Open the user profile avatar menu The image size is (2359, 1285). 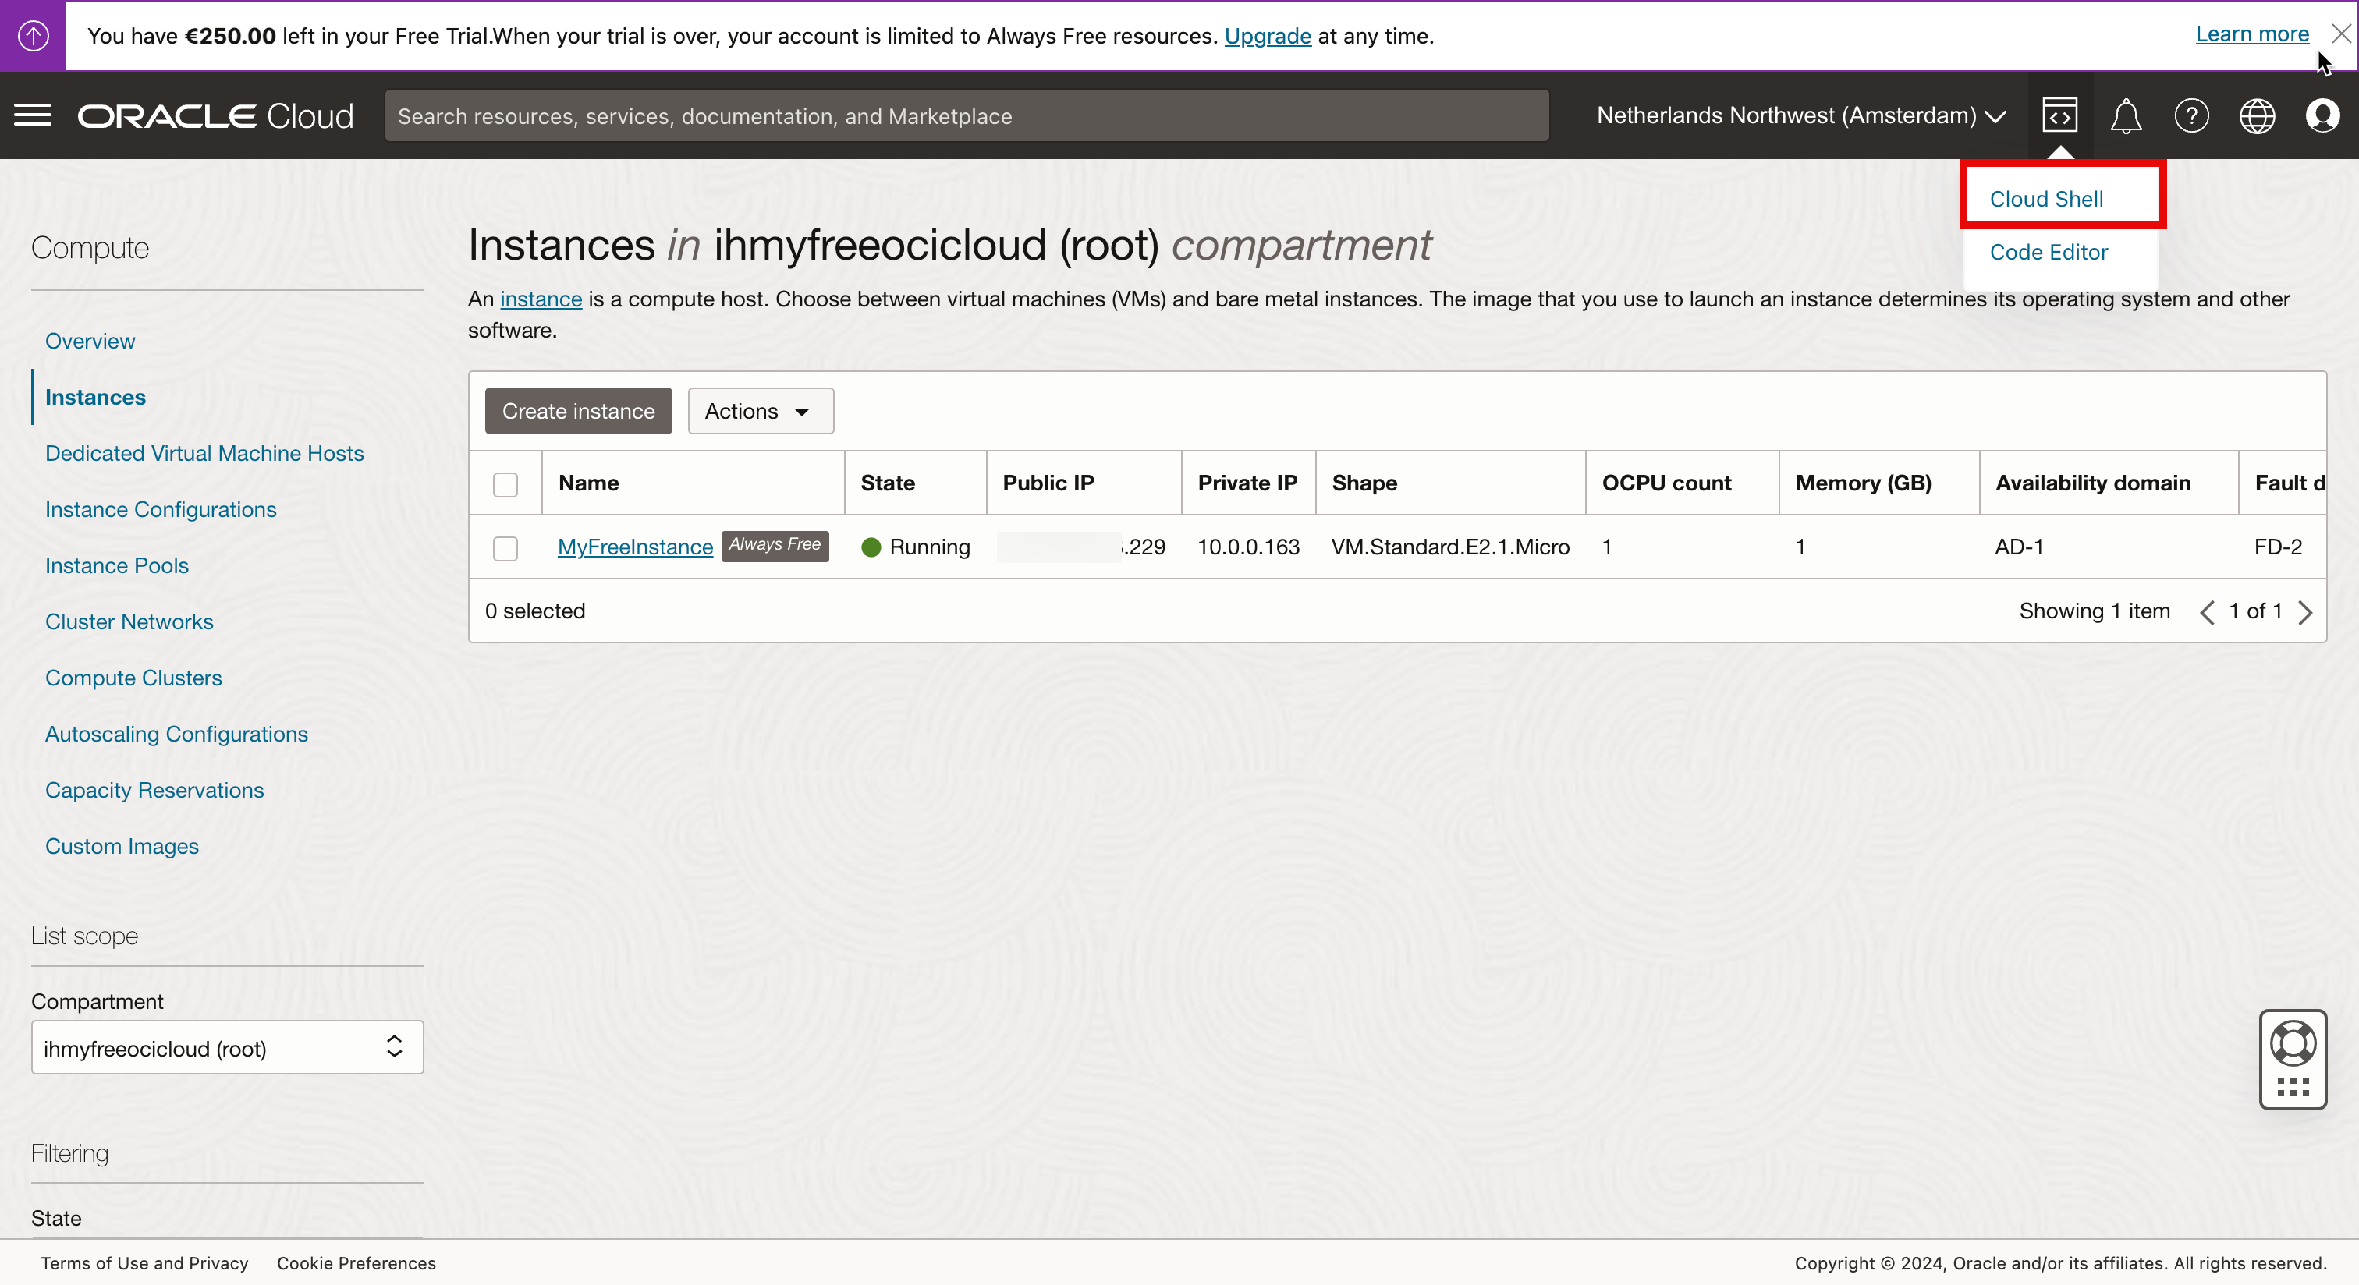[x=2322, y=116]
